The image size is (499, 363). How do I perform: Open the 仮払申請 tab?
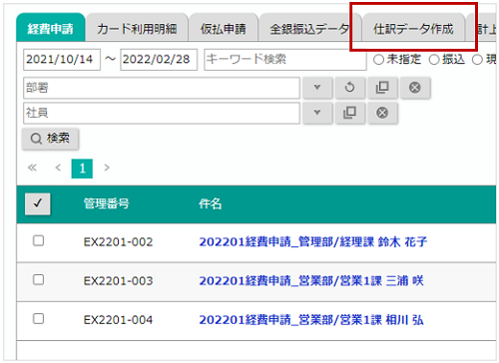tap(224, 29)
